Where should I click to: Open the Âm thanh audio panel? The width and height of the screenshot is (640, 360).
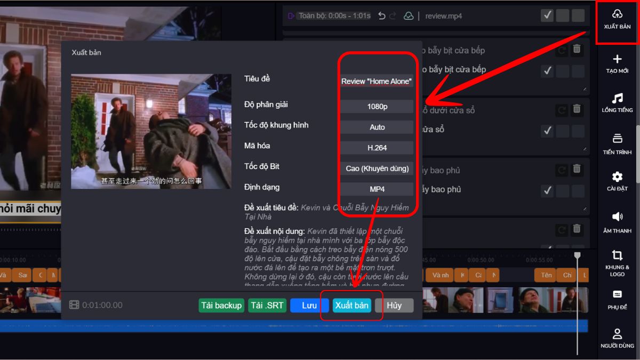[x=617, y=221]
